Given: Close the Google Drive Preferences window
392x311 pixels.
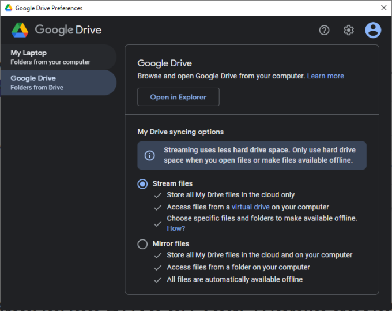Looking at the screenshot, I should click(x=383, y=8).
